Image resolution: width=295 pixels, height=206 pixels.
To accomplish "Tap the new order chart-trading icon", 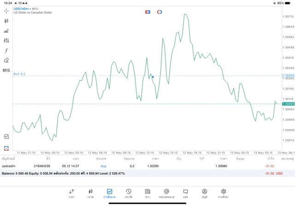I will [x=6, y=31].
